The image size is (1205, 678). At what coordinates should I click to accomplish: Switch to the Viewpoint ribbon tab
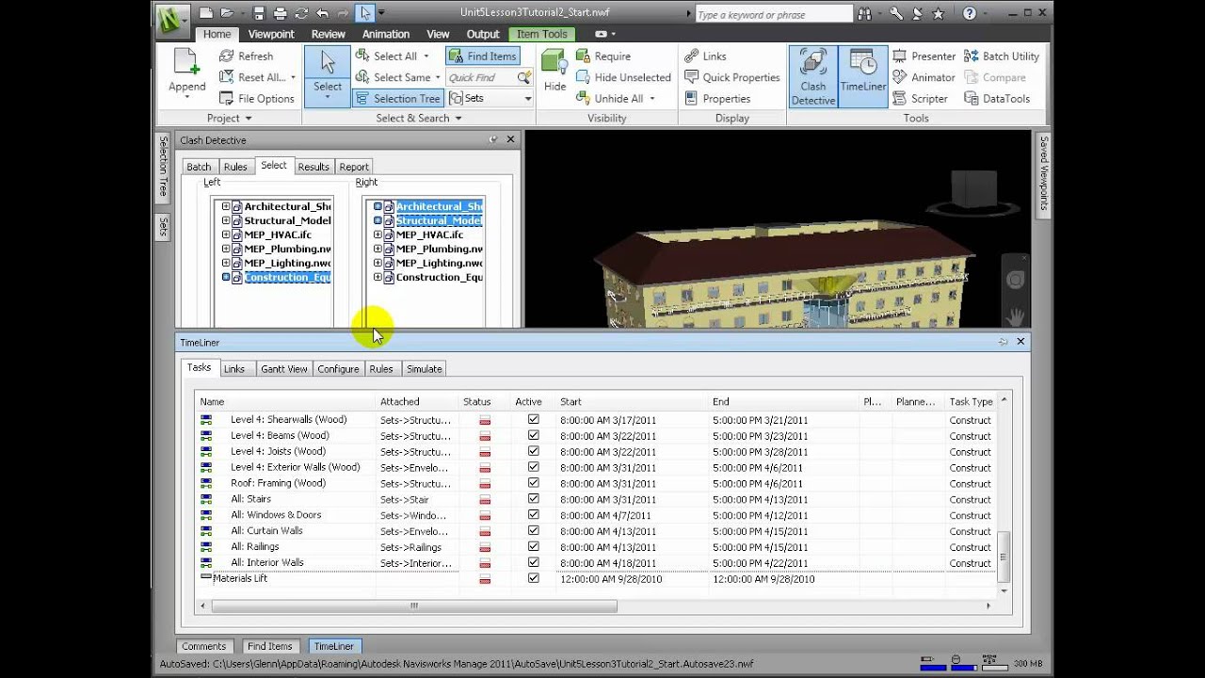pyautogui.click(x=271, y=34)
